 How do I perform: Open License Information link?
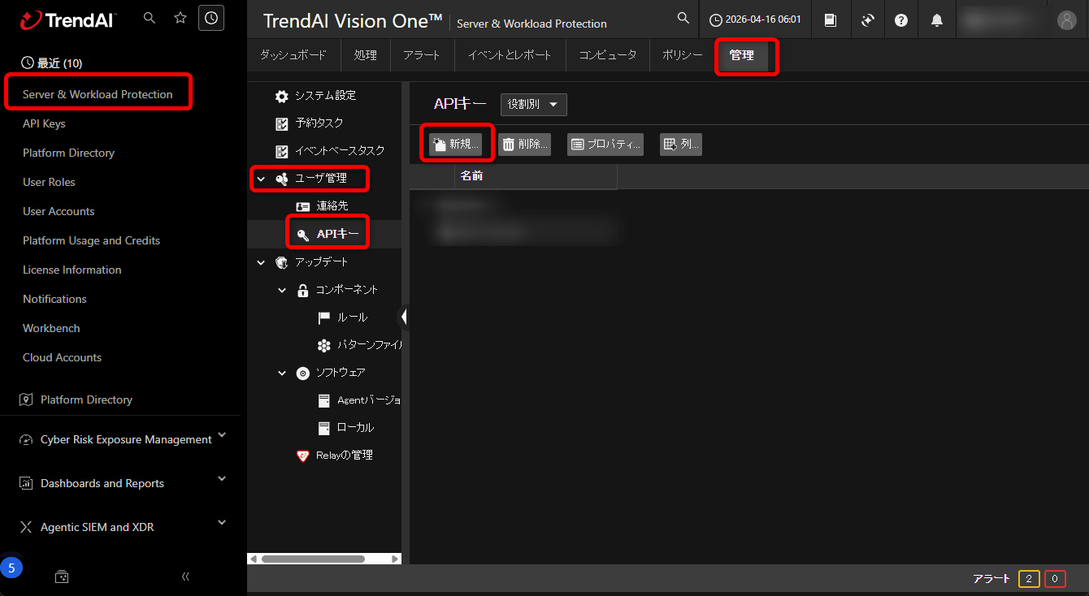tap(72, 270)
